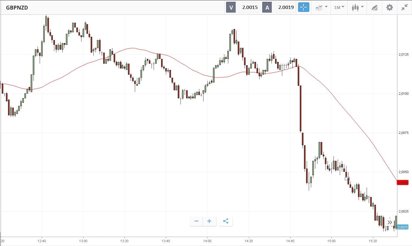412x246 pixels.
Task: Click the V sell price button
Action: coord(231,7)
